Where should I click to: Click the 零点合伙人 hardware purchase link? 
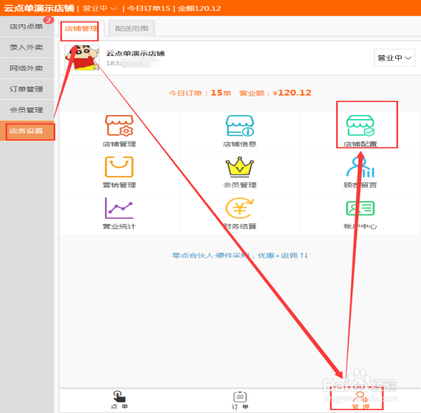tap(240, 256)
